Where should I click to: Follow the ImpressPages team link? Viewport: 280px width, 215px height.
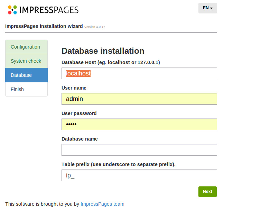click(102, 204)
